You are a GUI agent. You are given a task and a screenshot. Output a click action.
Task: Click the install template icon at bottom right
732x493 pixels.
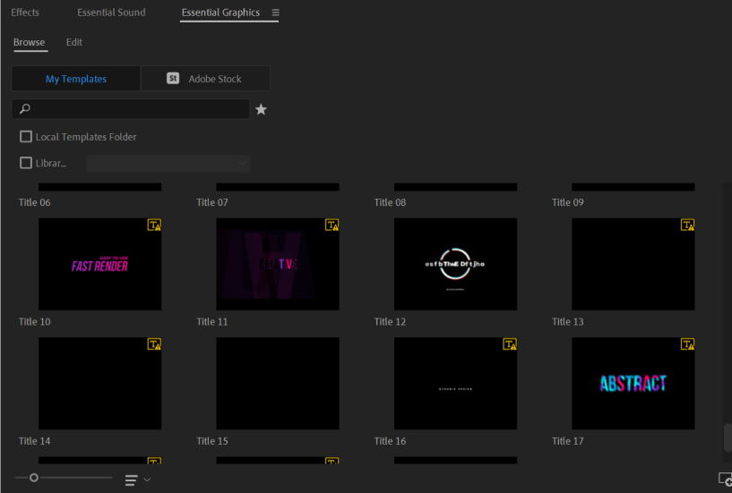[725, 480]
